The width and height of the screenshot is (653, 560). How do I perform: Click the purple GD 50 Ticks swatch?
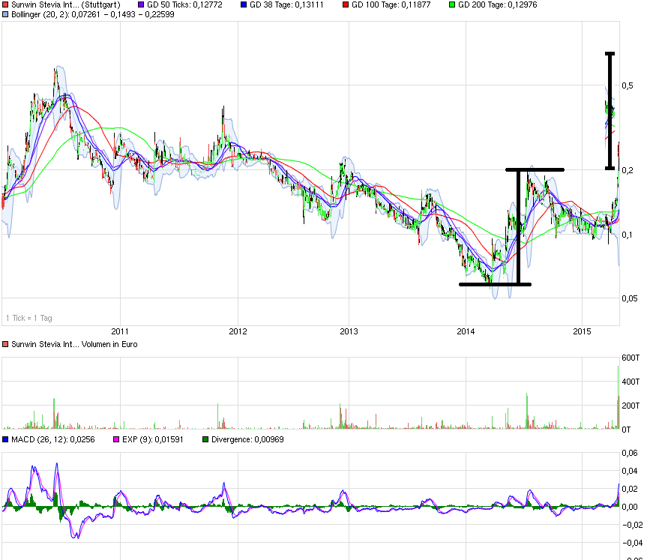click(x=141, y=4)
